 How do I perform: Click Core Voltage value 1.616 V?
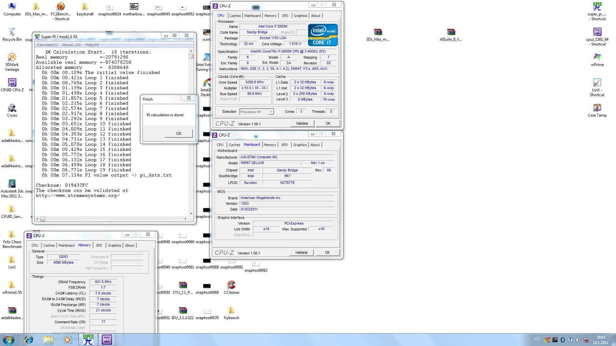295,44
